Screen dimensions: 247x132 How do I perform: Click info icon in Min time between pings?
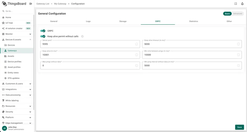[x=238, y=55]
